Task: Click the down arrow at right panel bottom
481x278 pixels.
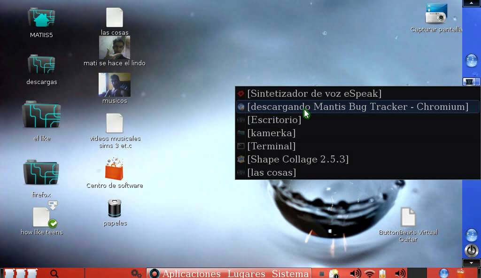Action: (471, 263)
